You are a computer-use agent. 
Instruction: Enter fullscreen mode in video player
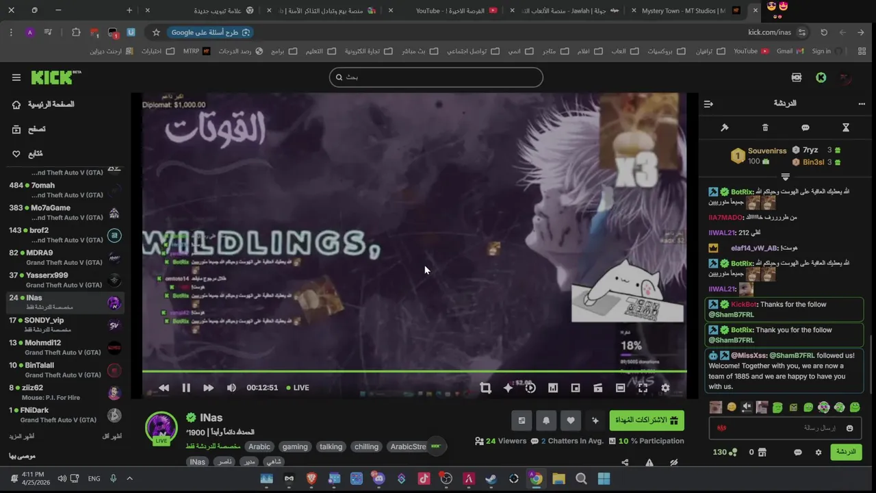[643, 388]
